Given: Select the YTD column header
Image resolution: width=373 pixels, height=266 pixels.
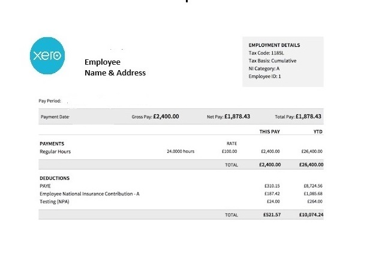Looking at the screenshot, I should pos(318,131).
